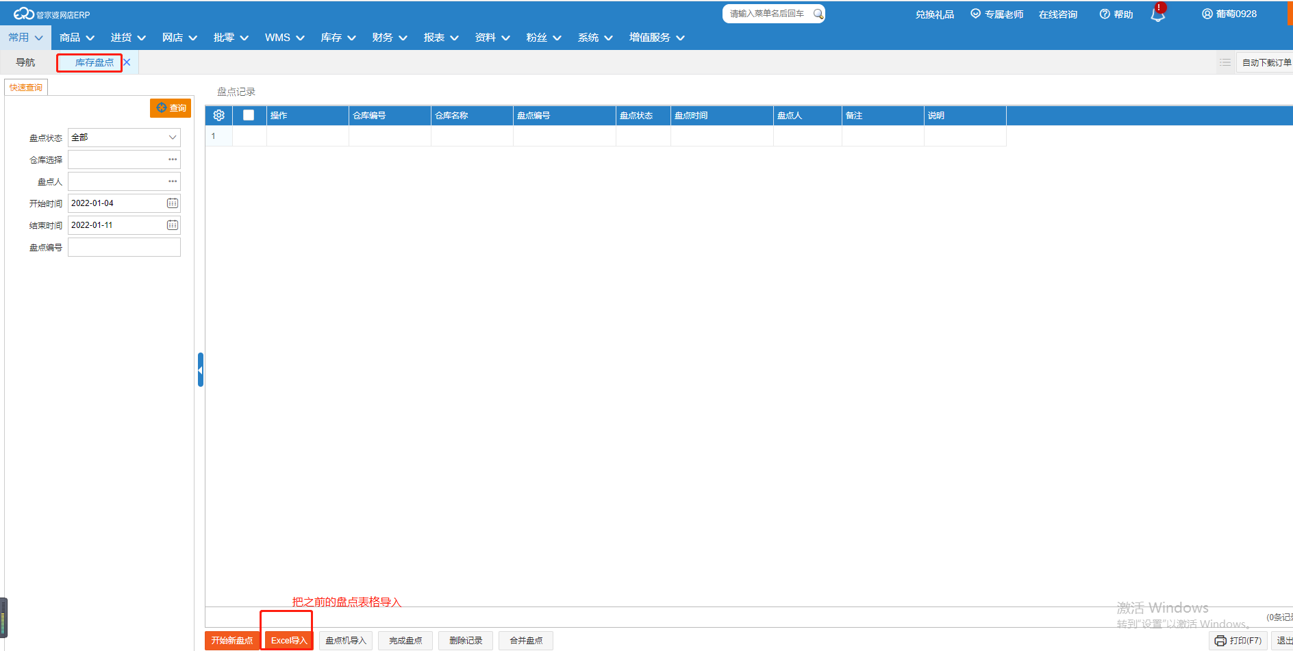
Task: Open the end time calendar picker
Action: tap(173, 225)
